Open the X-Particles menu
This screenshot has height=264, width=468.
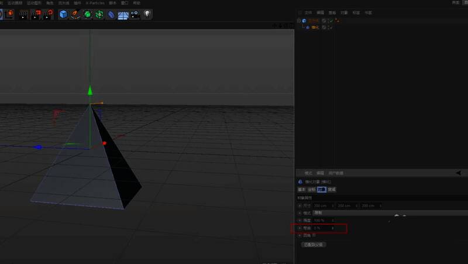(x=95, y=3)
